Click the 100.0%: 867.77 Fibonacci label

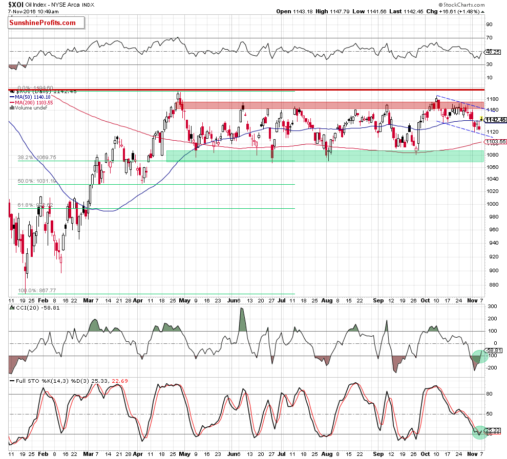click(37, 290)
